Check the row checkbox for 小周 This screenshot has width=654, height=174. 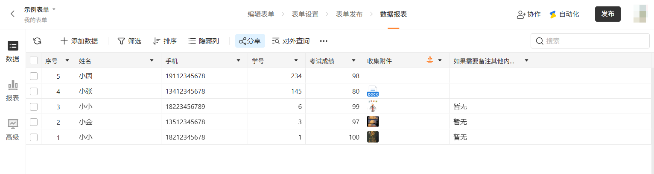(x=34, y=76)
